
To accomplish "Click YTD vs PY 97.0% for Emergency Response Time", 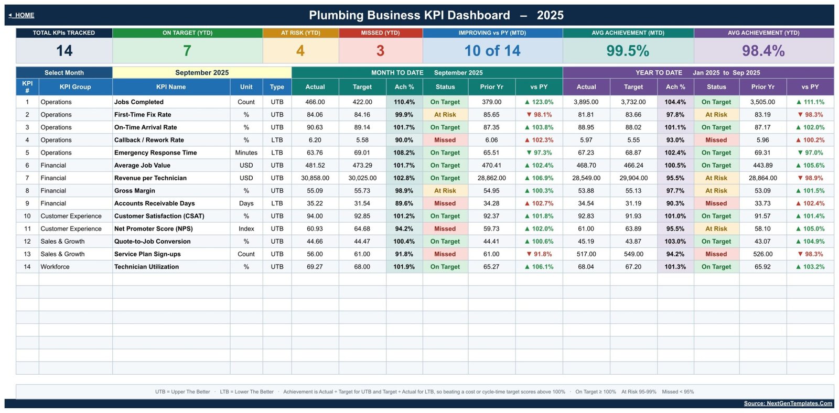I will (810, 153).
